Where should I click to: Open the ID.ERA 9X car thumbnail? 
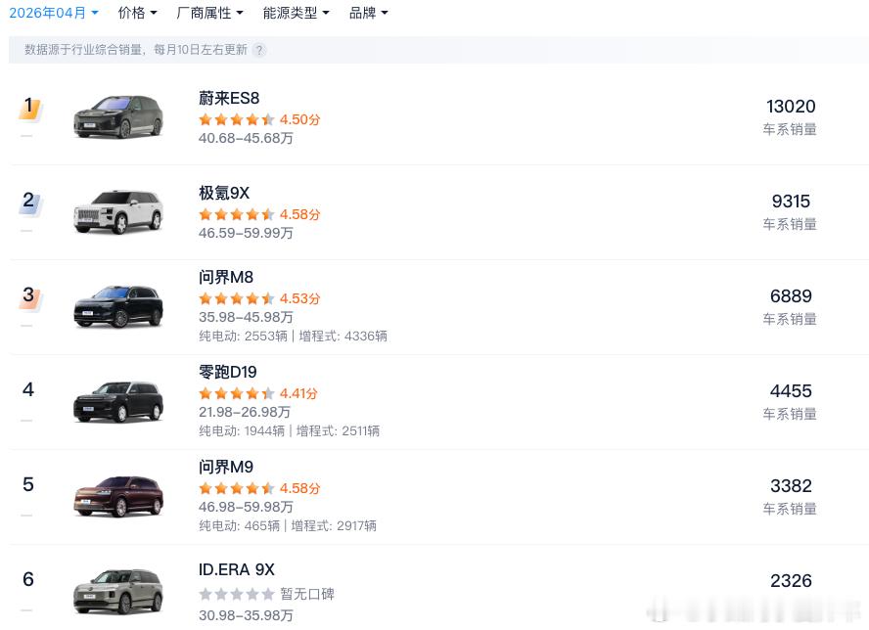tap(118, 591)
